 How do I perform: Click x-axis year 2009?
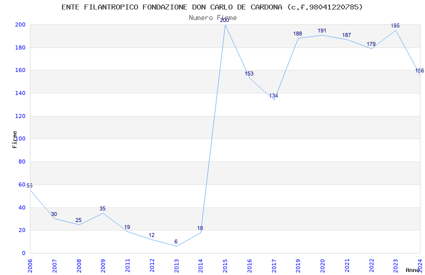pos(103,265)
